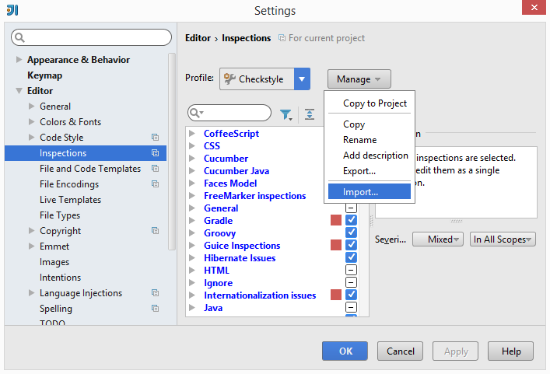
Task: Click project icon next to Copyright
Action: [x=155, y=231]
